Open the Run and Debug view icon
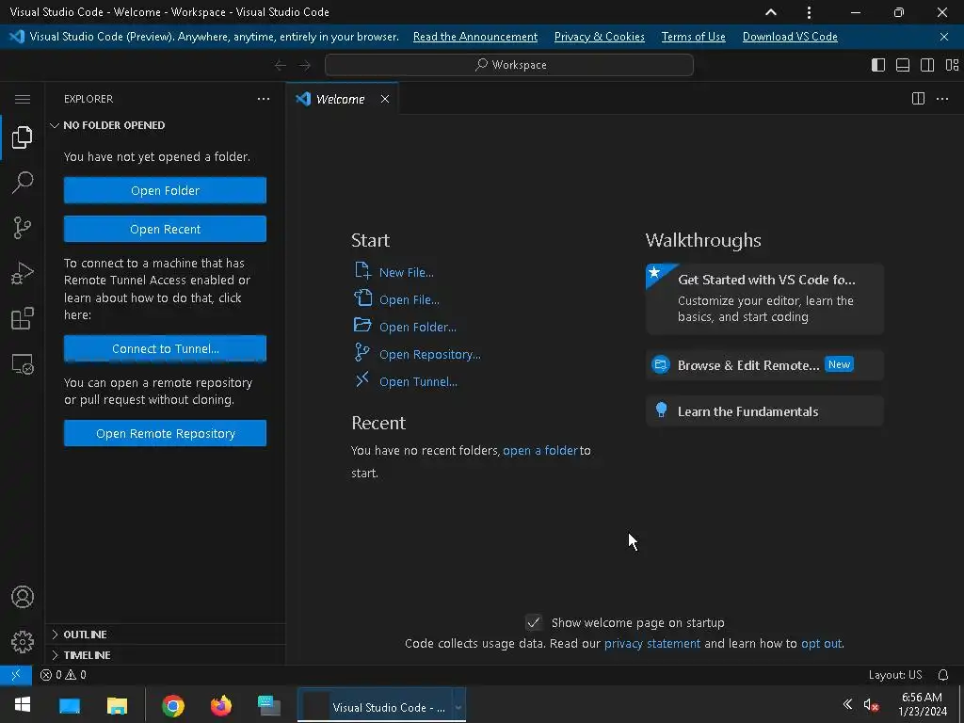The width and height of the screenshot is (964, 723). [x=23, y=274]
